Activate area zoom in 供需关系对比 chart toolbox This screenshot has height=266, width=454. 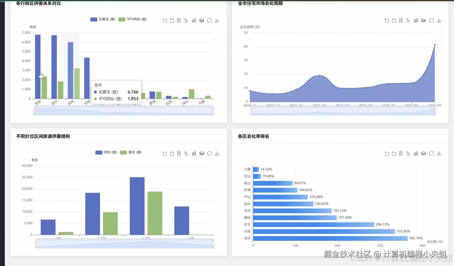pyautogui.click(x=165, y=20)
